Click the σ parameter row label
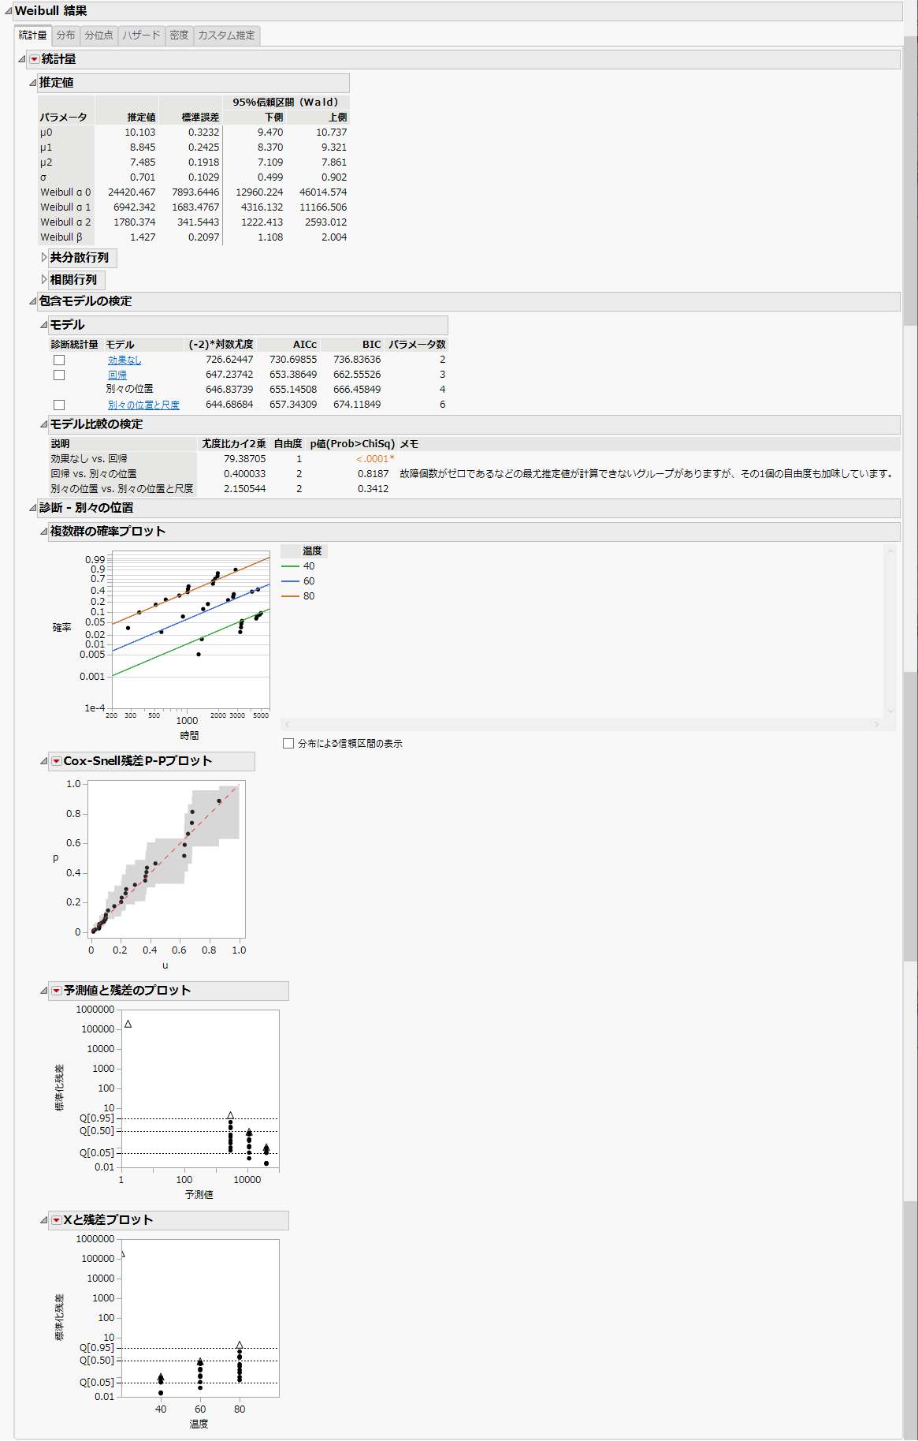The height and width of the screenshot is (1441, 918). click(x=43, y=177)
